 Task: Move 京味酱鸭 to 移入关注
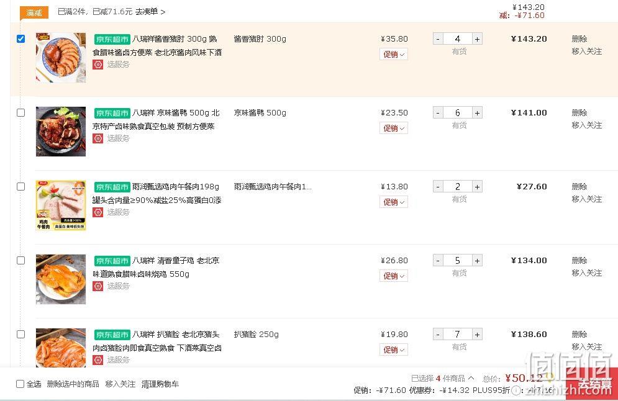pyautogui.click(x=586, y=125)
